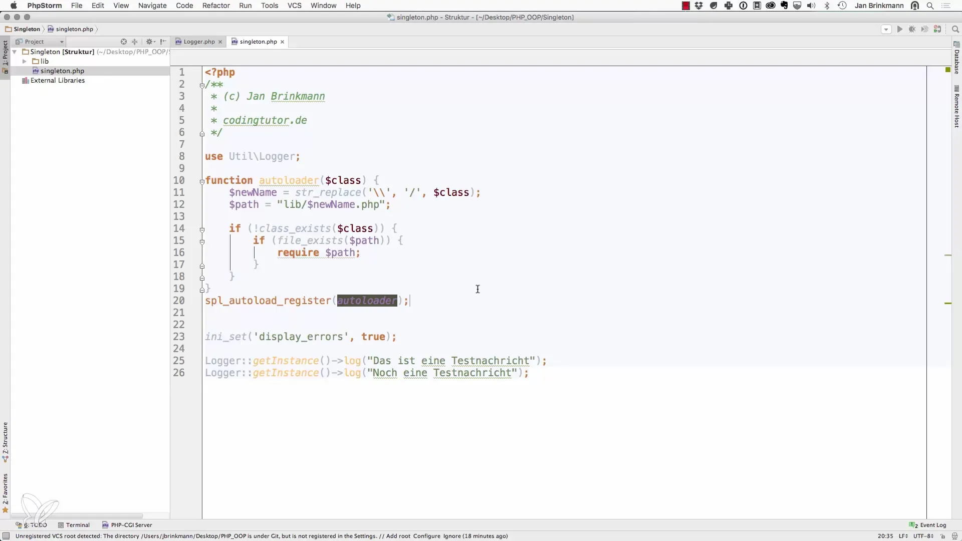Click line number 23 in the gutter
This screenshot has height=541, width=962.
click(179, 337)
